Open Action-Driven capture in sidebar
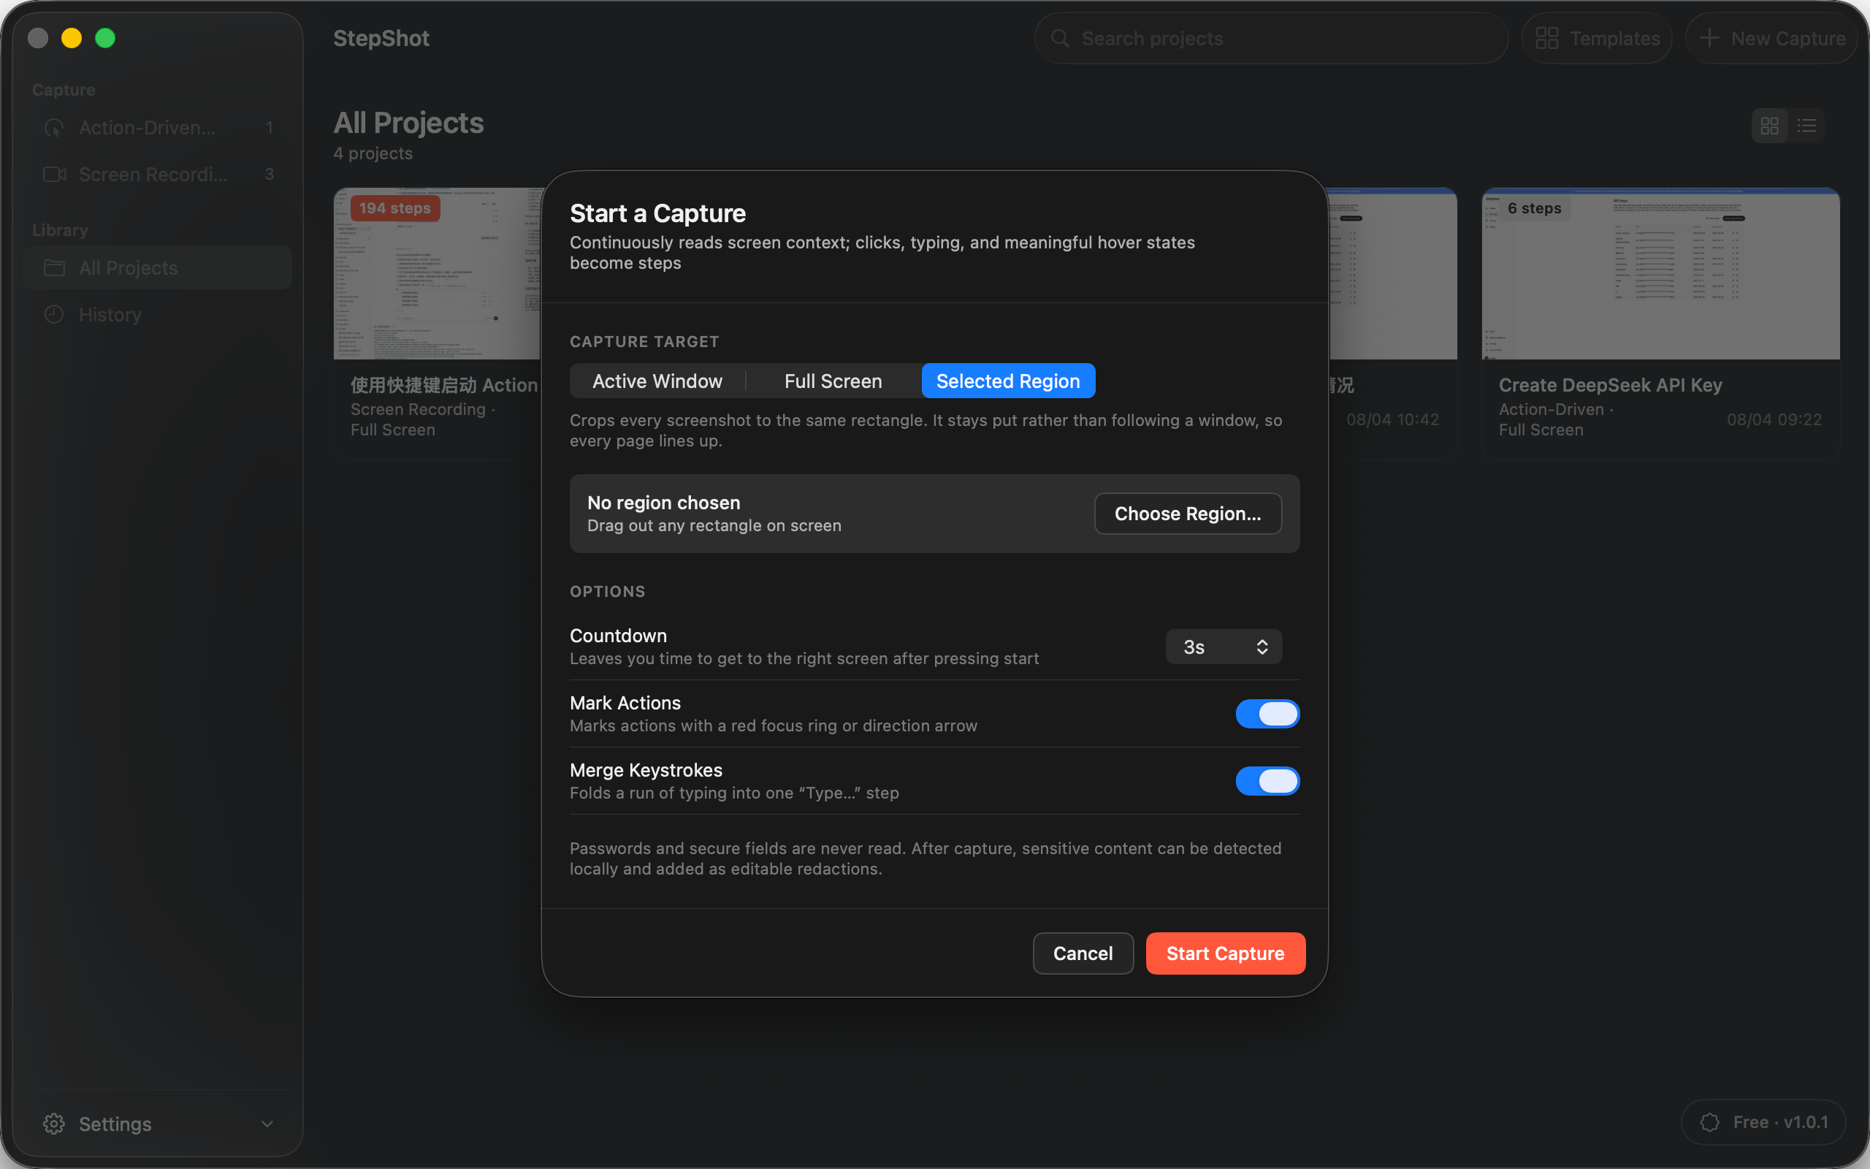 click(158, 128)
